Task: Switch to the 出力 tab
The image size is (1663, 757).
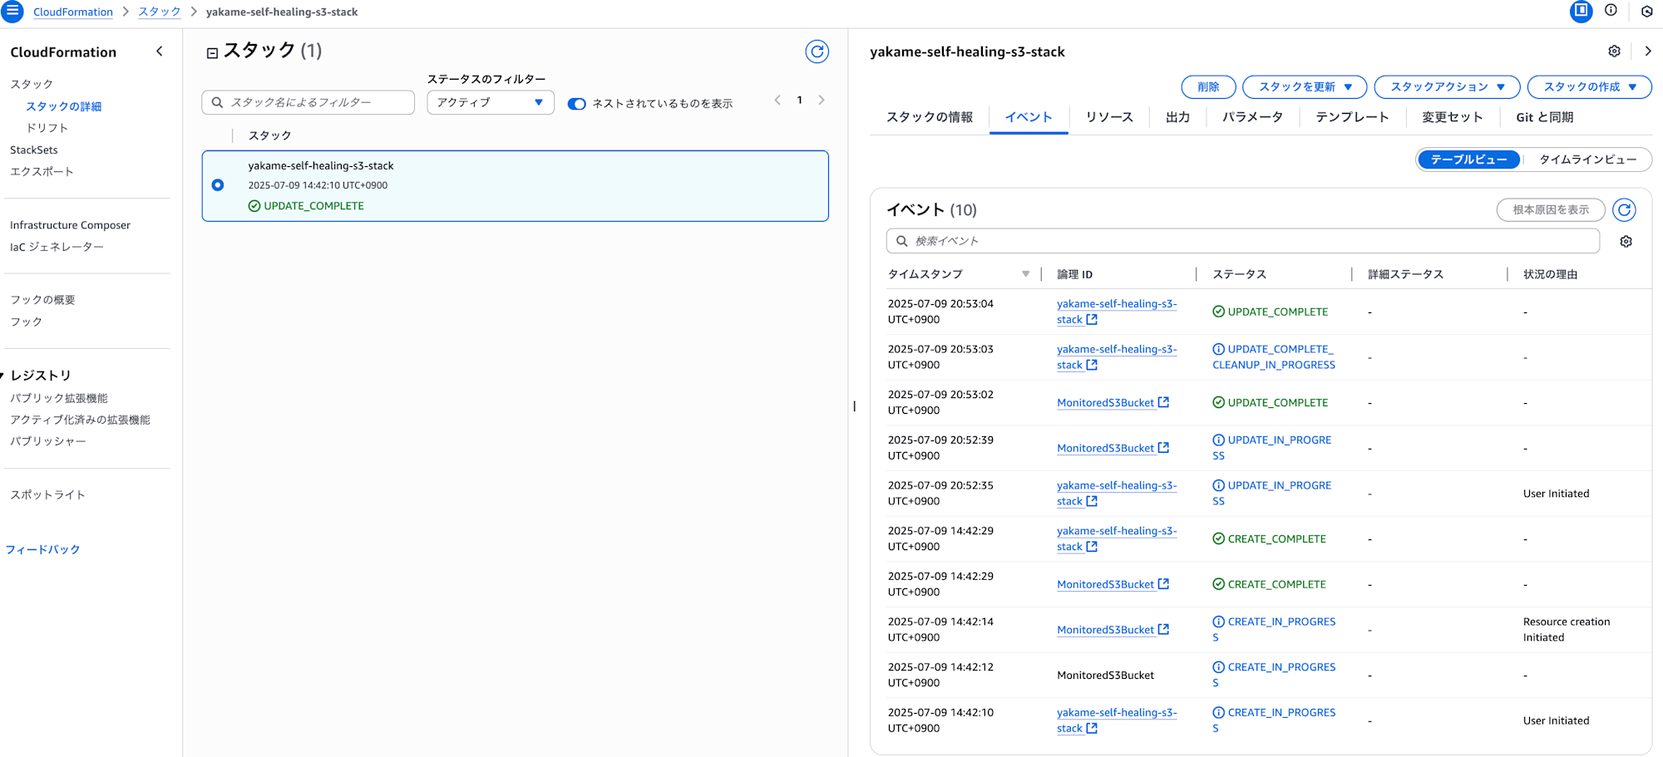Action: click(x=1177, y=117)
